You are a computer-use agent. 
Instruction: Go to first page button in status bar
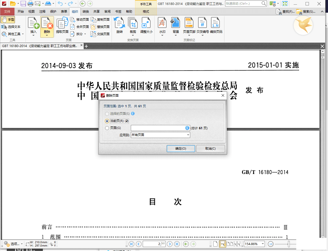(131, 244)
